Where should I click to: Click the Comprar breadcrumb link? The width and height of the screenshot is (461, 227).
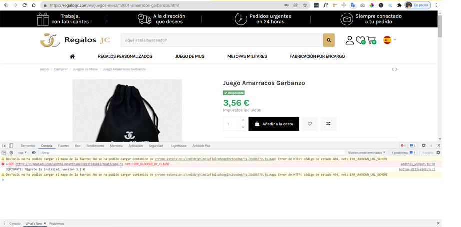point(61,69)
